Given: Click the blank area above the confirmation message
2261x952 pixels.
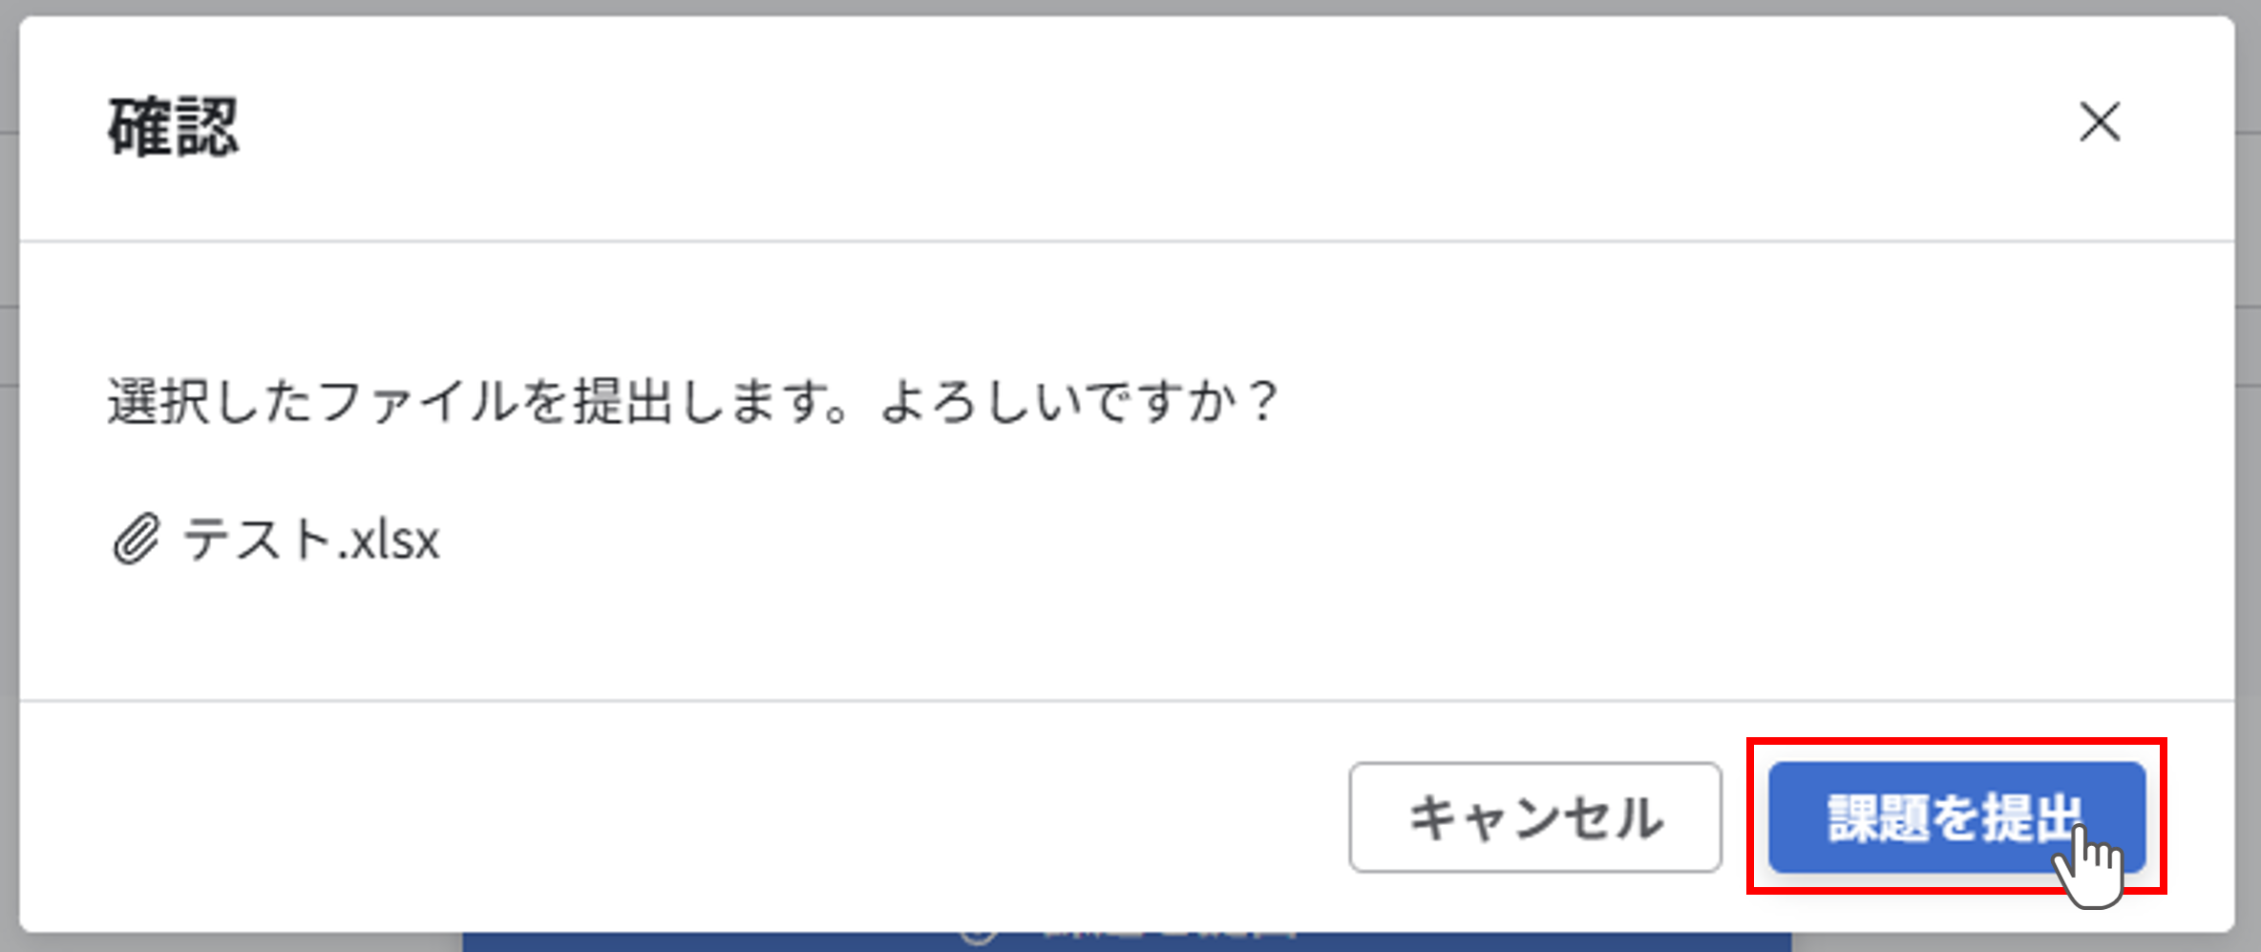Looking at the screenshot, I should [1127, 306].
